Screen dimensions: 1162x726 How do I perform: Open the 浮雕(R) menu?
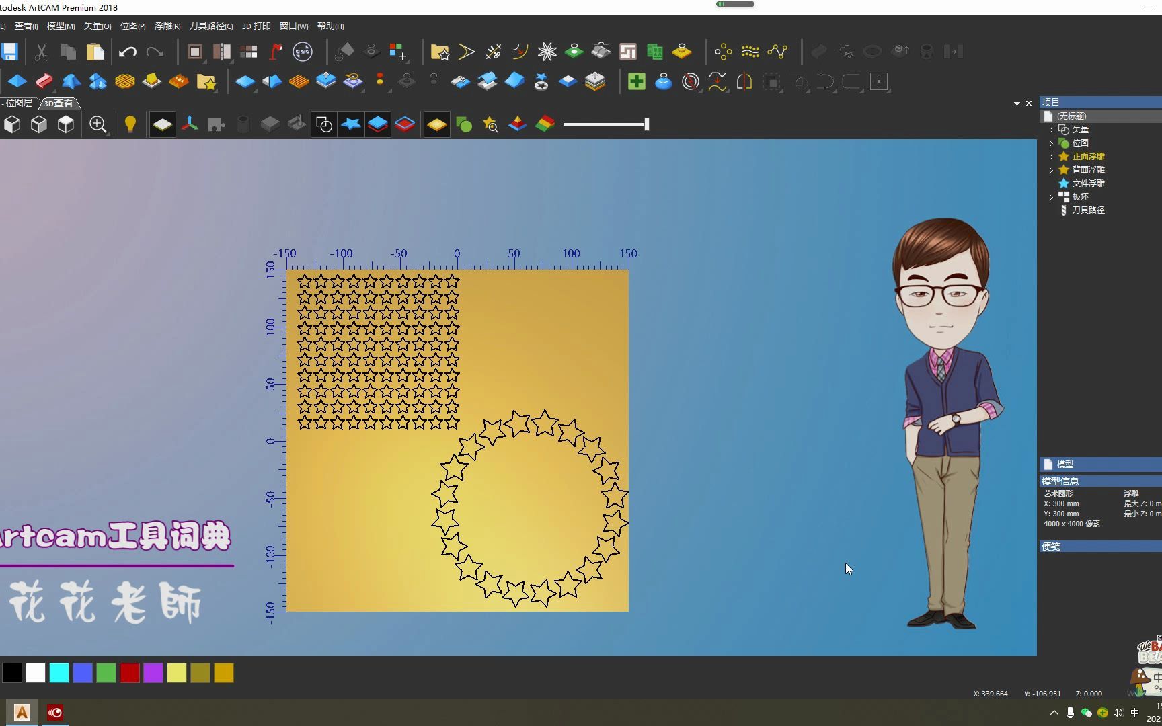[167, 26]
